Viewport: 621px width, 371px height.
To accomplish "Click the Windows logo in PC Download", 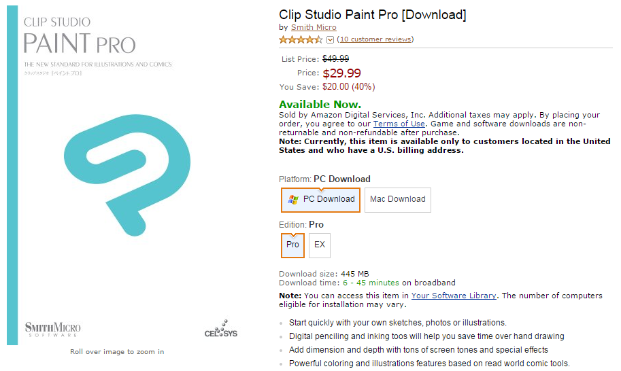I will pos(293,200).
